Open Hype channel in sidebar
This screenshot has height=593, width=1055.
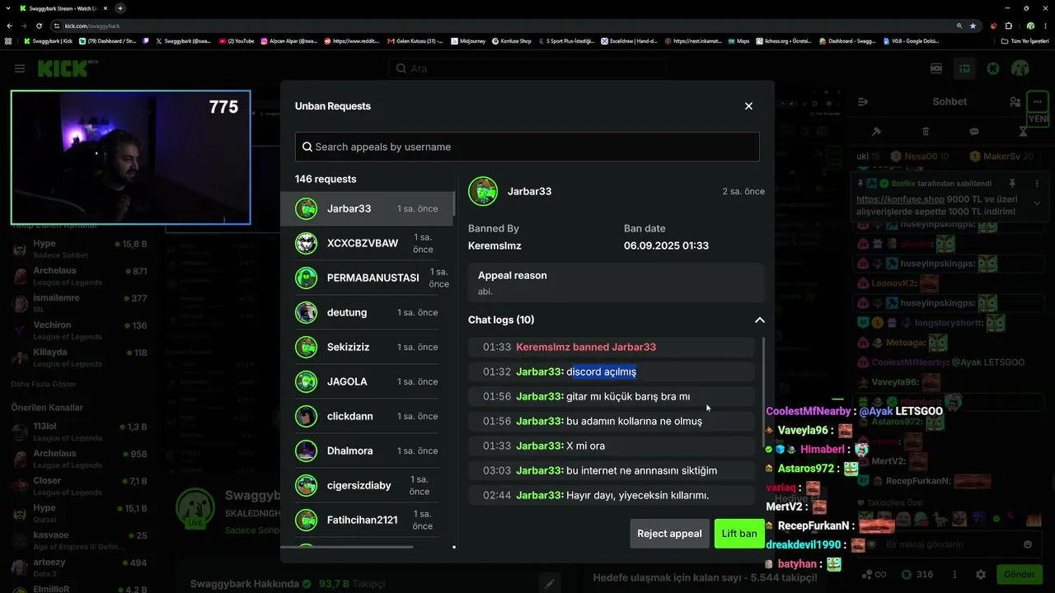tap(80, 249)
